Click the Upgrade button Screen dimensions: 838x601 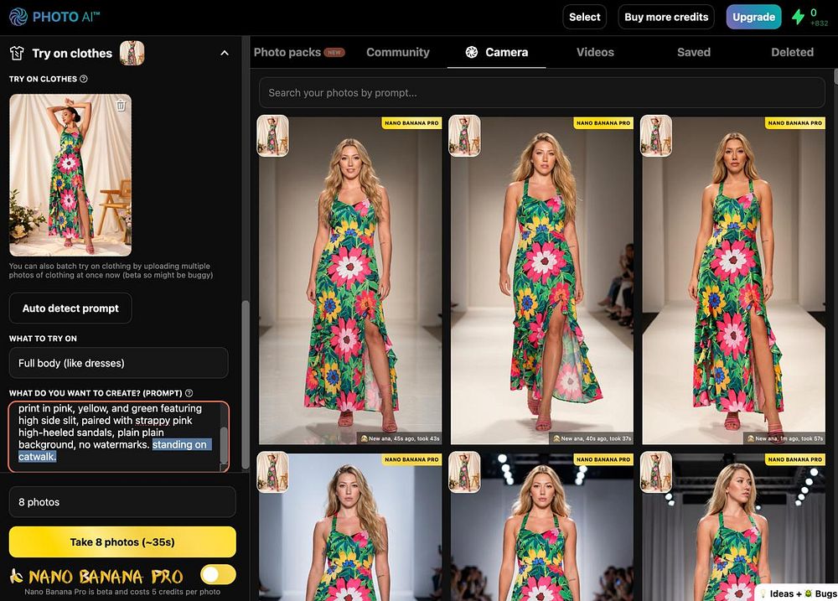[x=753, y=17]
